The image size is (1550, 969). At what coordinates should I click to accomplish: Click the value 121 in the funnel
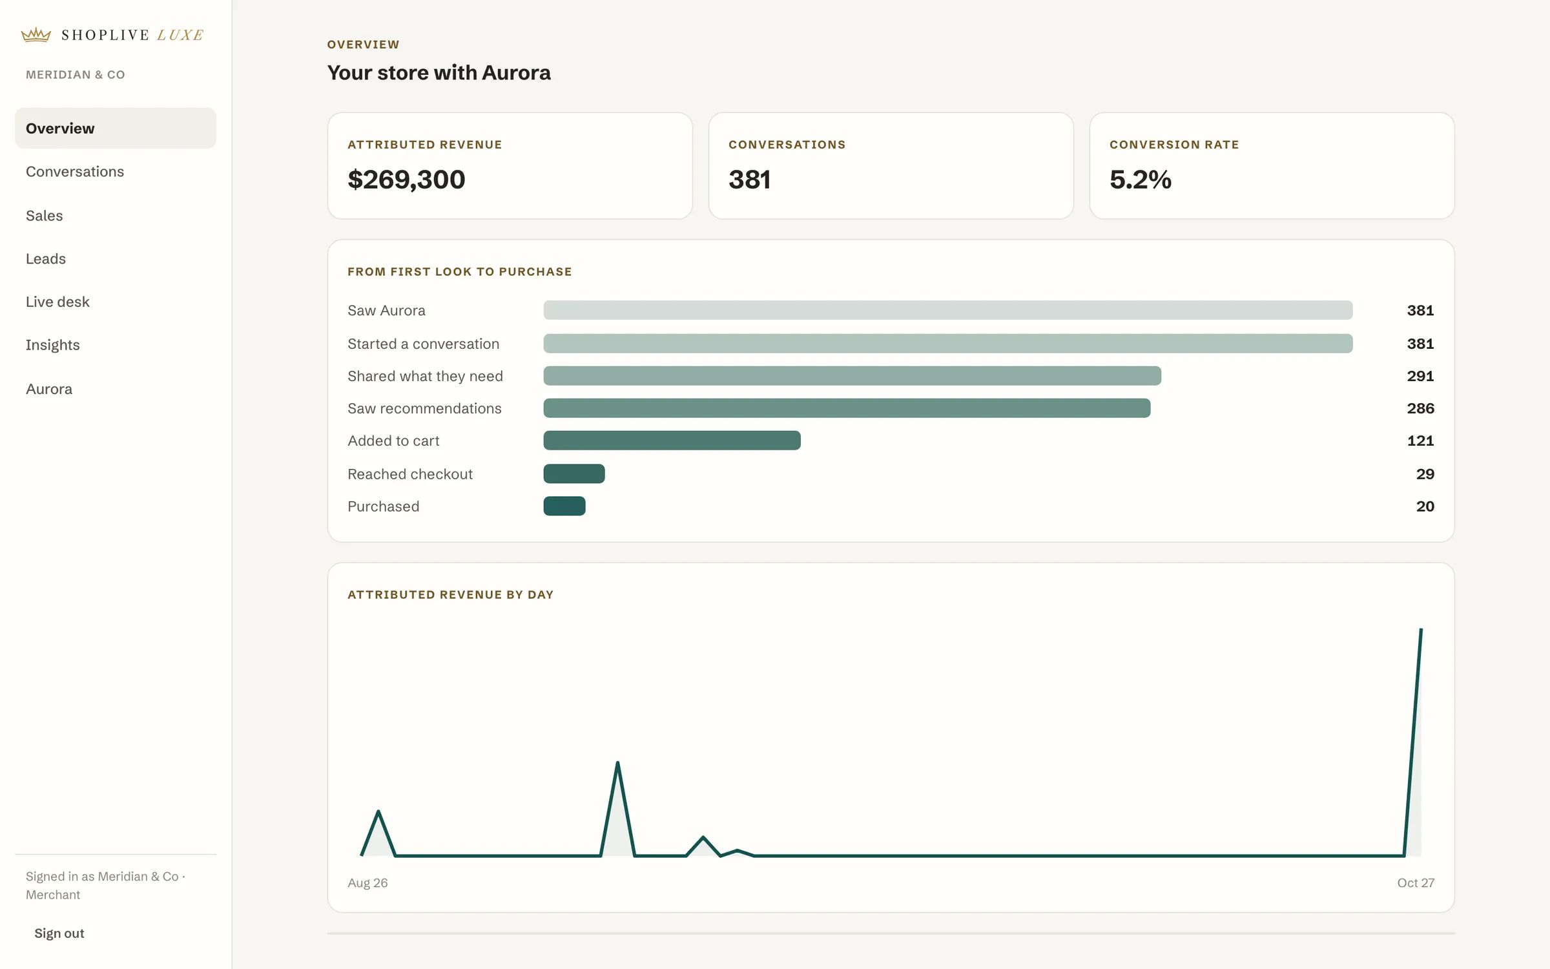click(1420, 441)
